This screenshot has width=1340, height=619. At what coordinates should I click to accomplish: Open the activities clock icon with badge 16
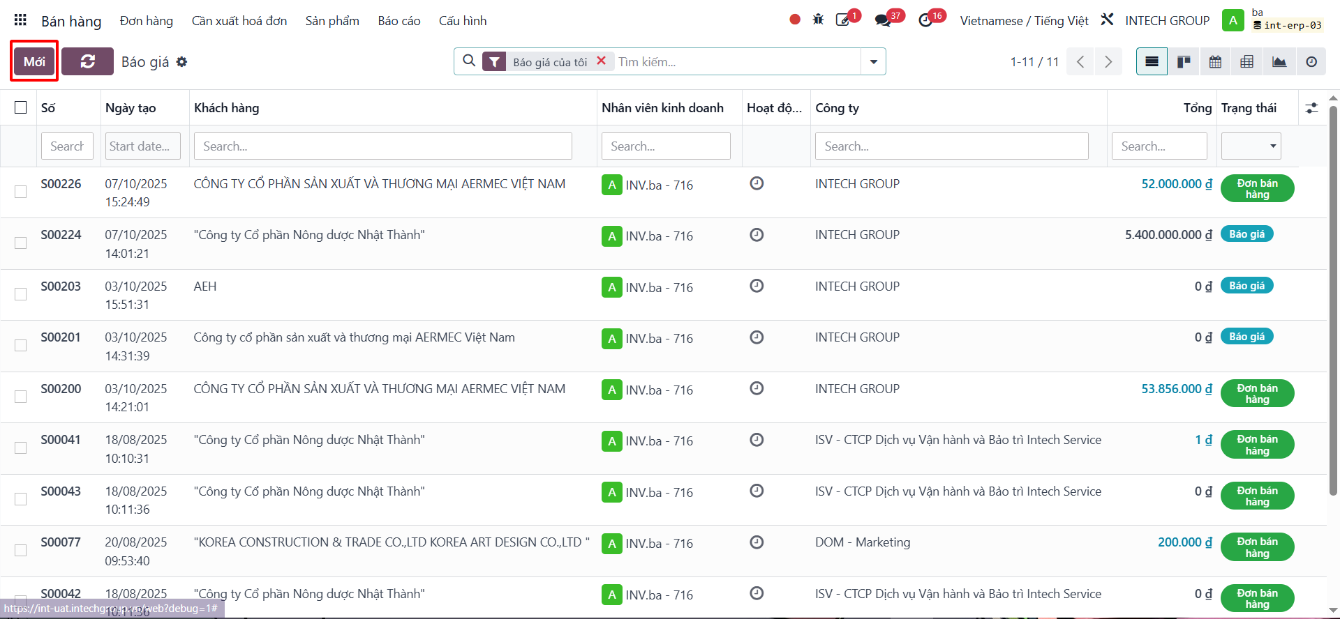[925, 20]
